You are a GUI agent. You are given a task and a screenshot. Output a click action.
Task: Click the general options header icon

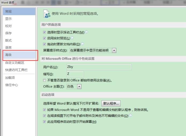tap(47, 14)
